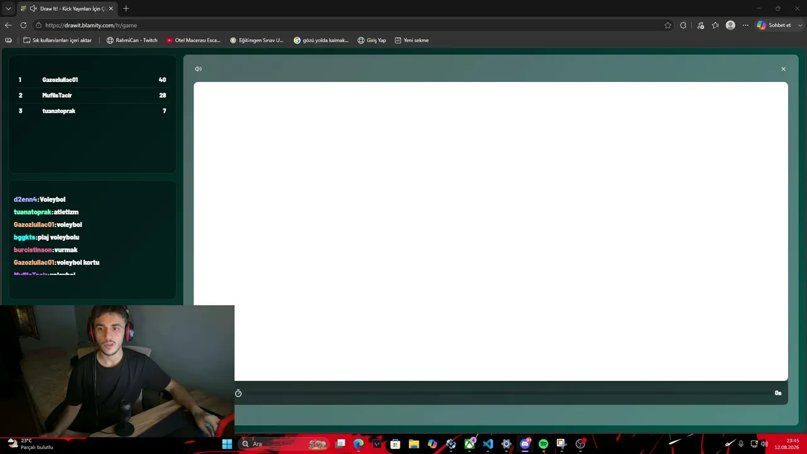Open Copilot from the taskbar
This screenshot has width=807, height=454.
433,444
